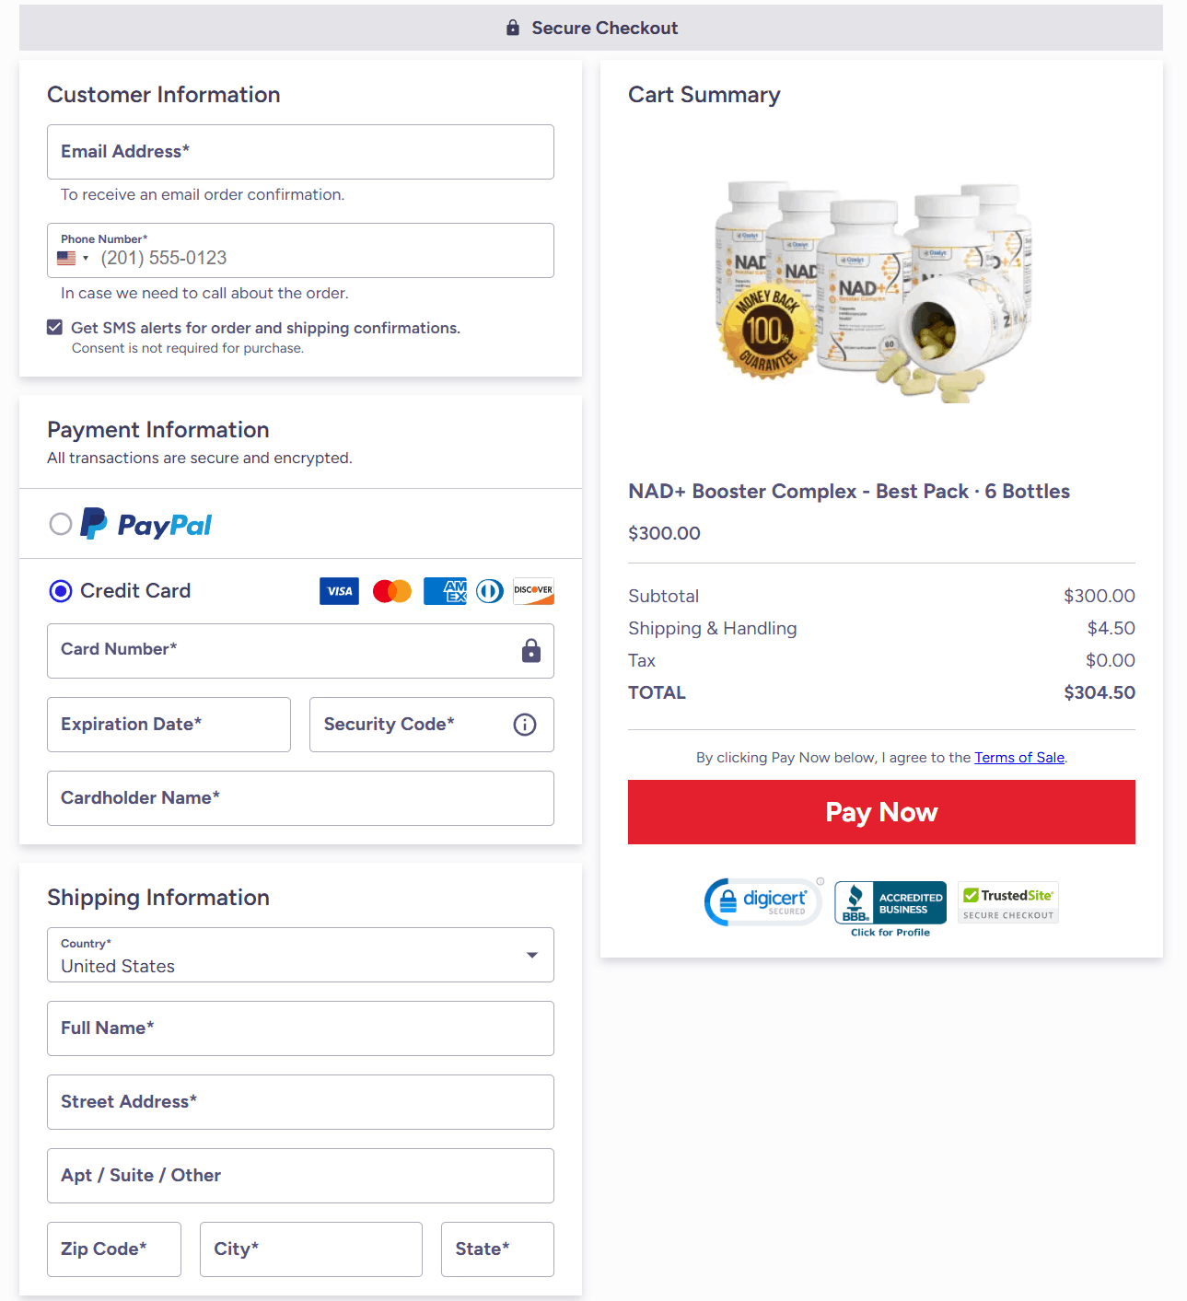Click the TrustedSite secure checkout badge

tap(1008, 902)
